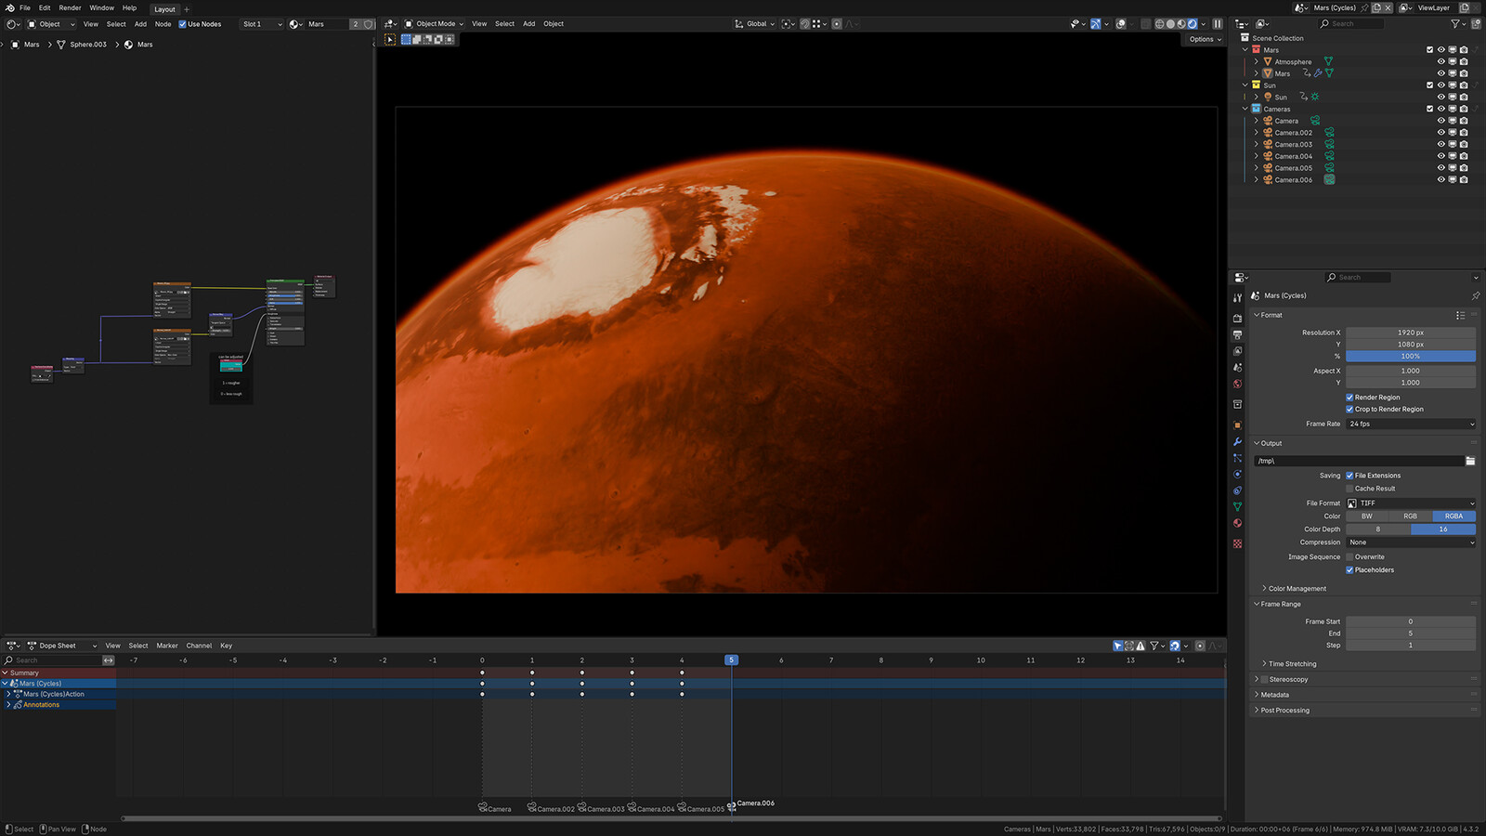
Task: Select BW color mode button
Action: [x=1367, y=516]
